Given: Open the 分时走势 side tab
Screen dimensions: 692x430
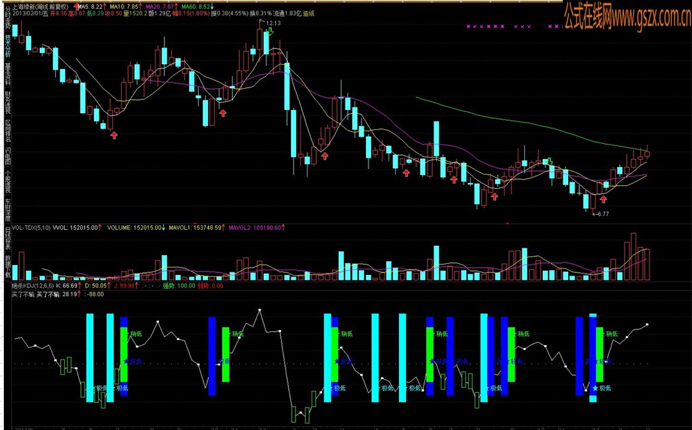Looking at the screenshot, I should click(x=7, y=18).
